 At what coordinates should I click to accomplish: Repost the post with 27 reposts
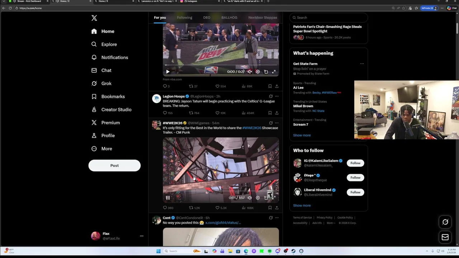click(x=193, y=86)
